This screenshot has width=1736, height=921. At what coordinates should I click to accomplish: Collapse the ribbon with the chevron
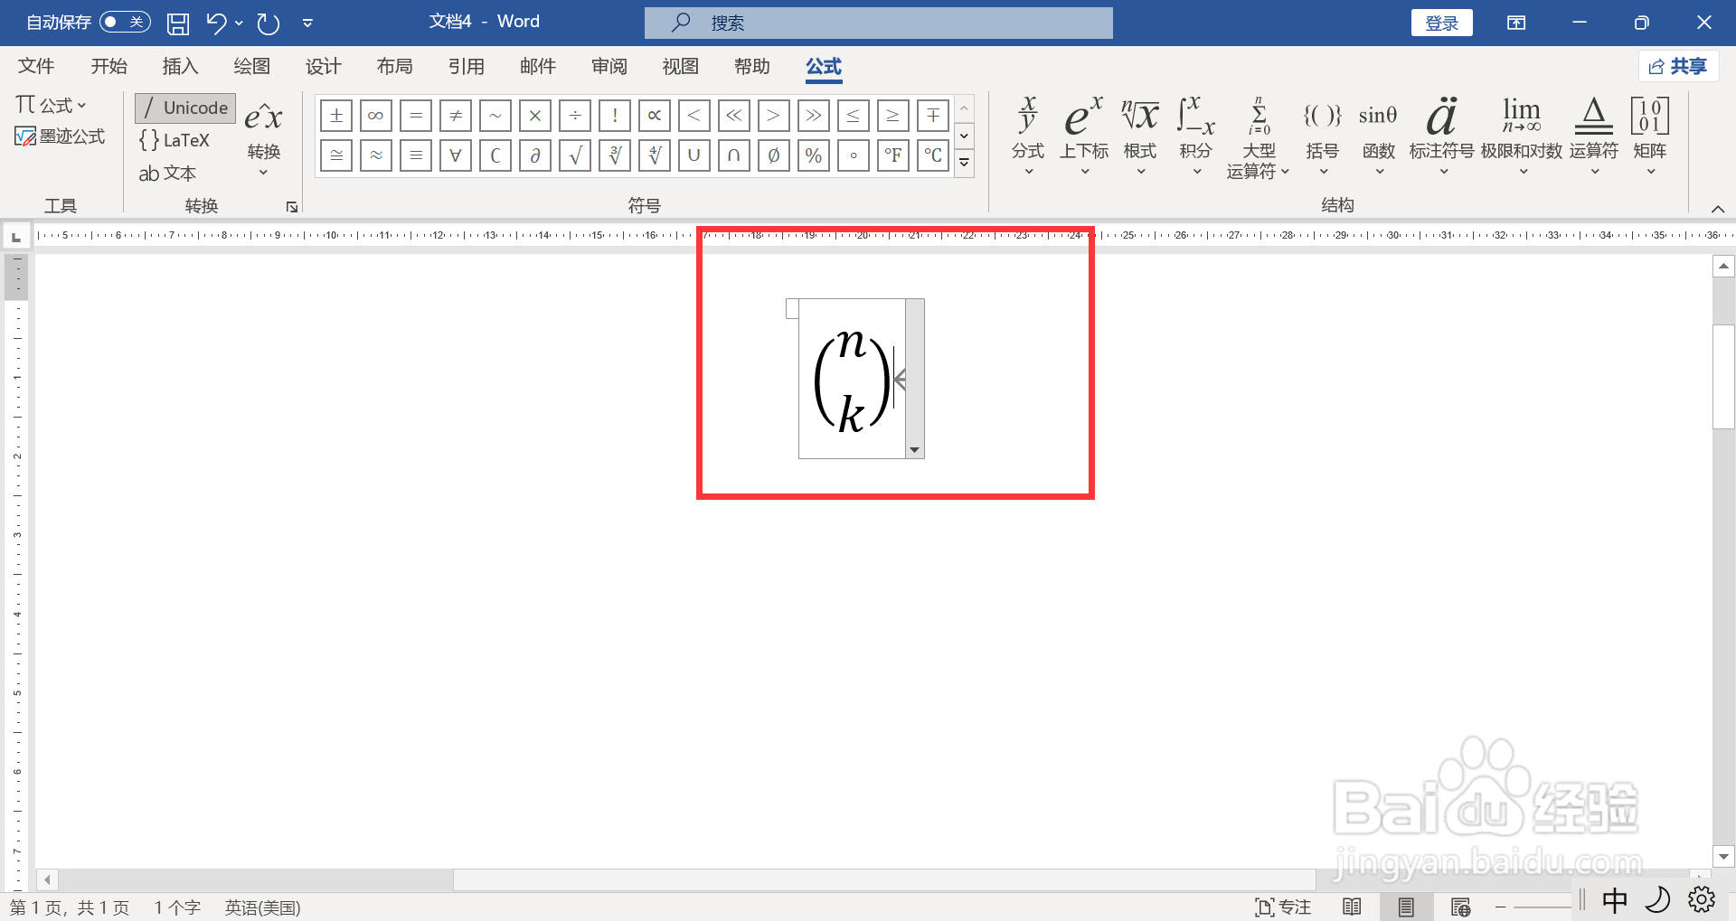(x=1718, y=209)
